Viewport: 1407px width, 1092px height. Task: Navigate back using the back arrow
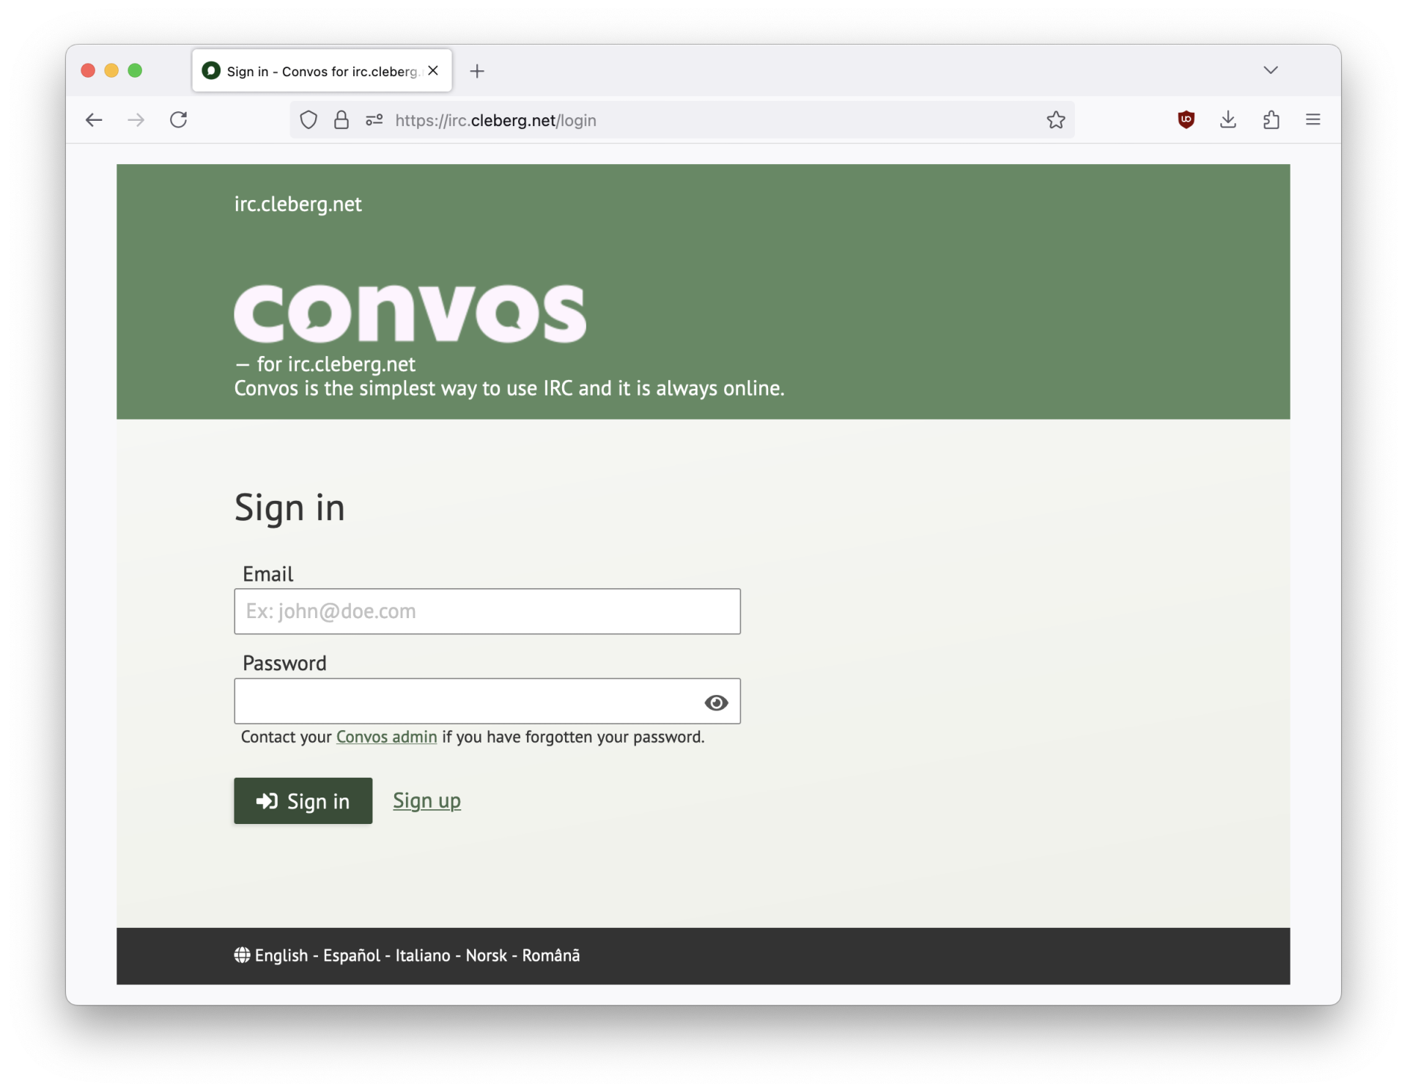(x=93, y=119)
